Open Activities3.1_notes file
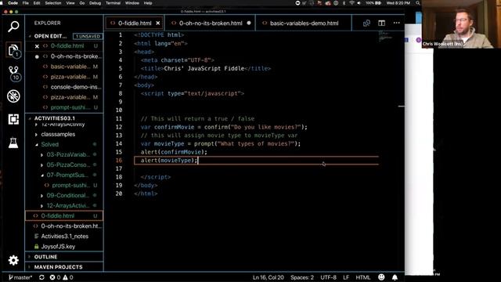Image resolution: width=501 pixels, height=282 pixels. [64, 237]
